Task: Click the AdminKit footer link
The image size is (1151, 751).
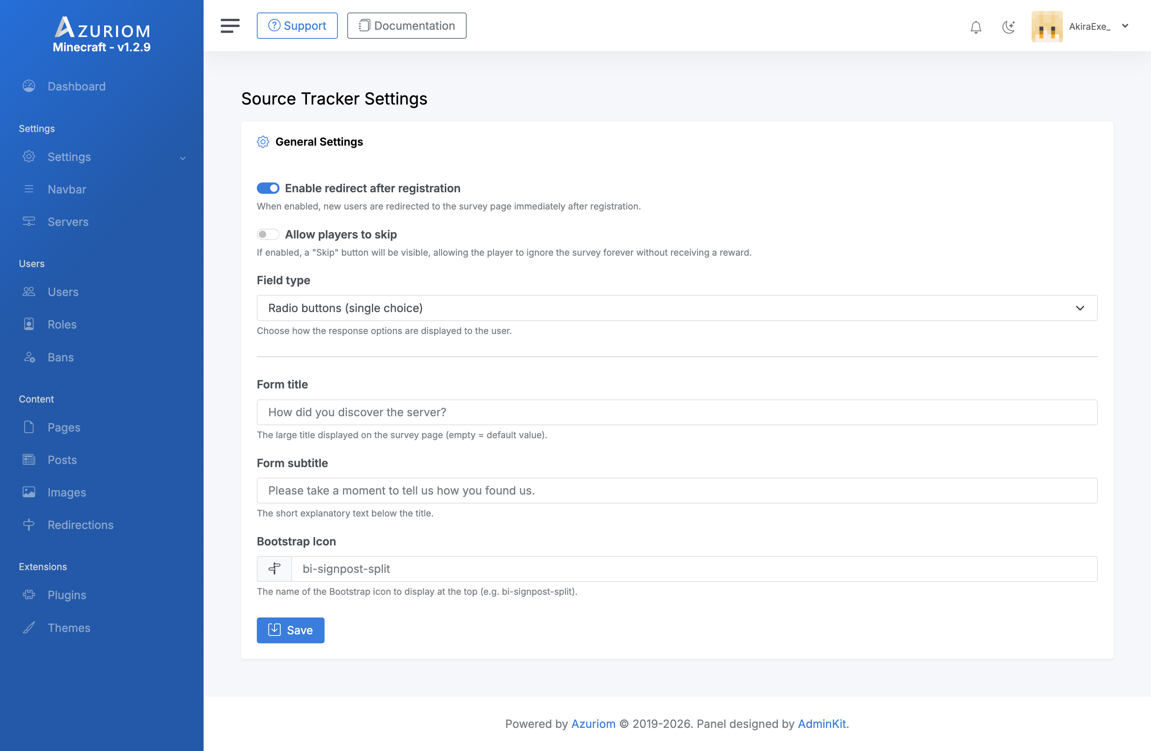Action: coord(822,724)
